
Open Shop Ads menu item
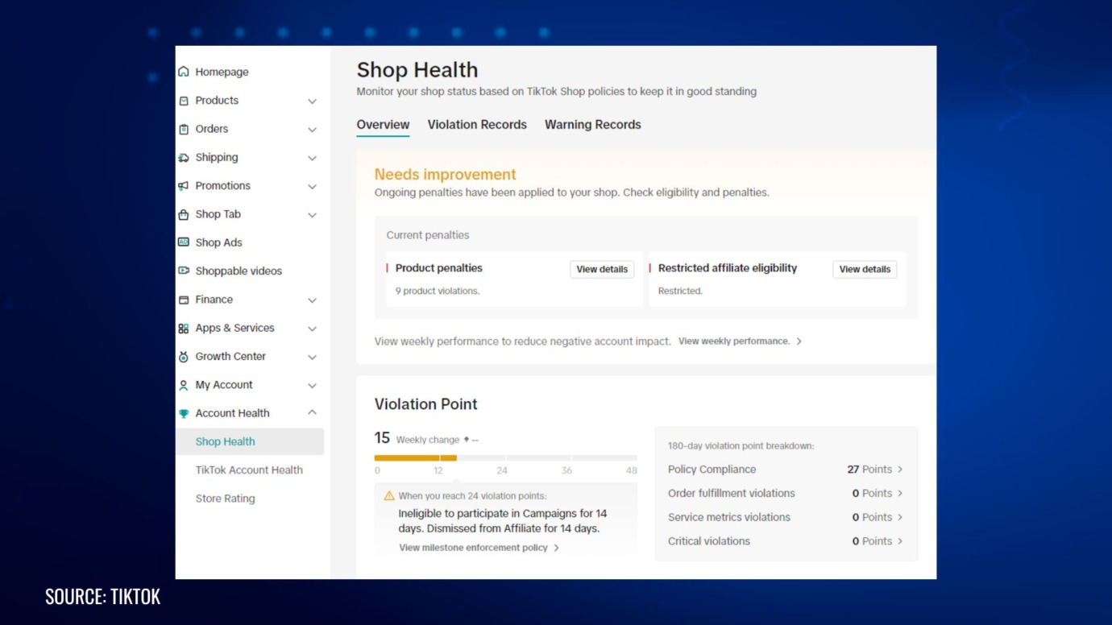coord(218,242)
